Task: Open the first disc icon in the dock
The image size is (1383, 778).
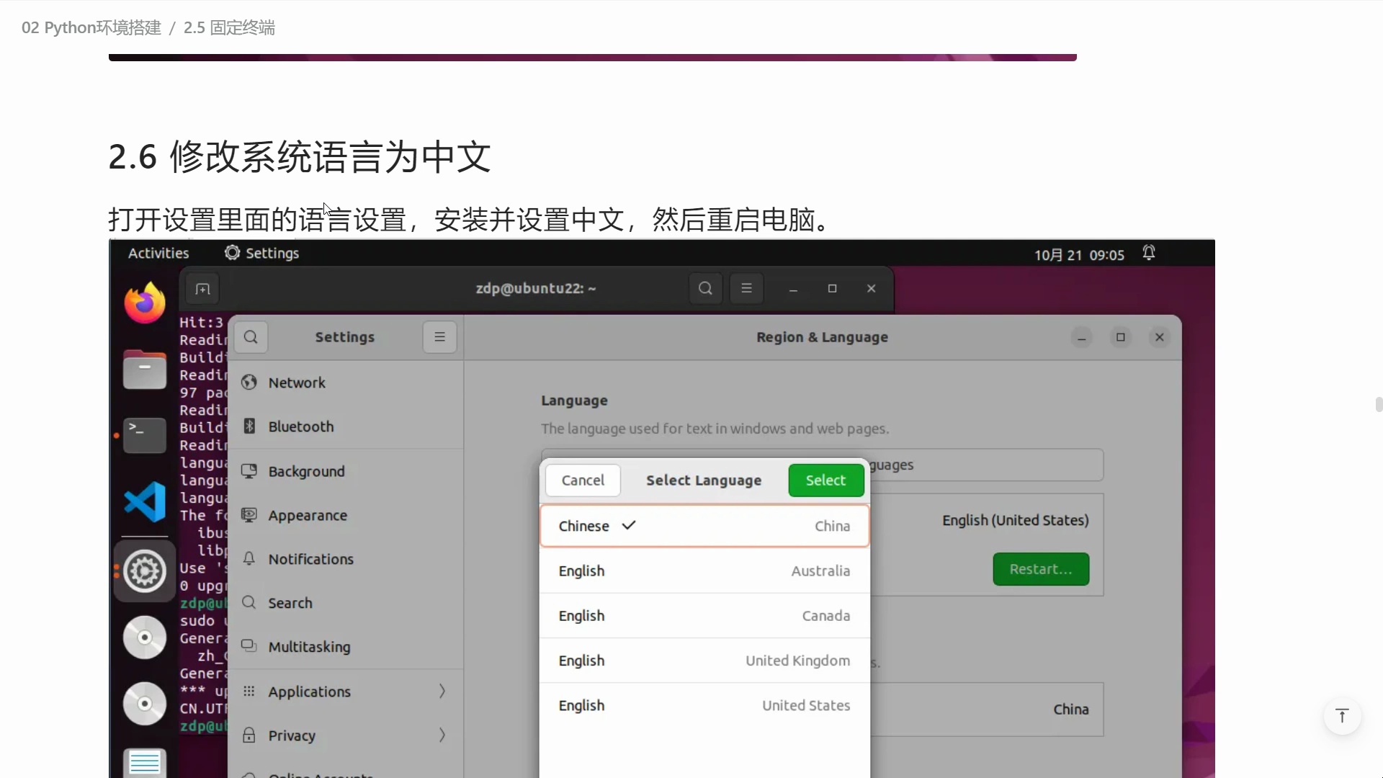Action: (145, 638)
